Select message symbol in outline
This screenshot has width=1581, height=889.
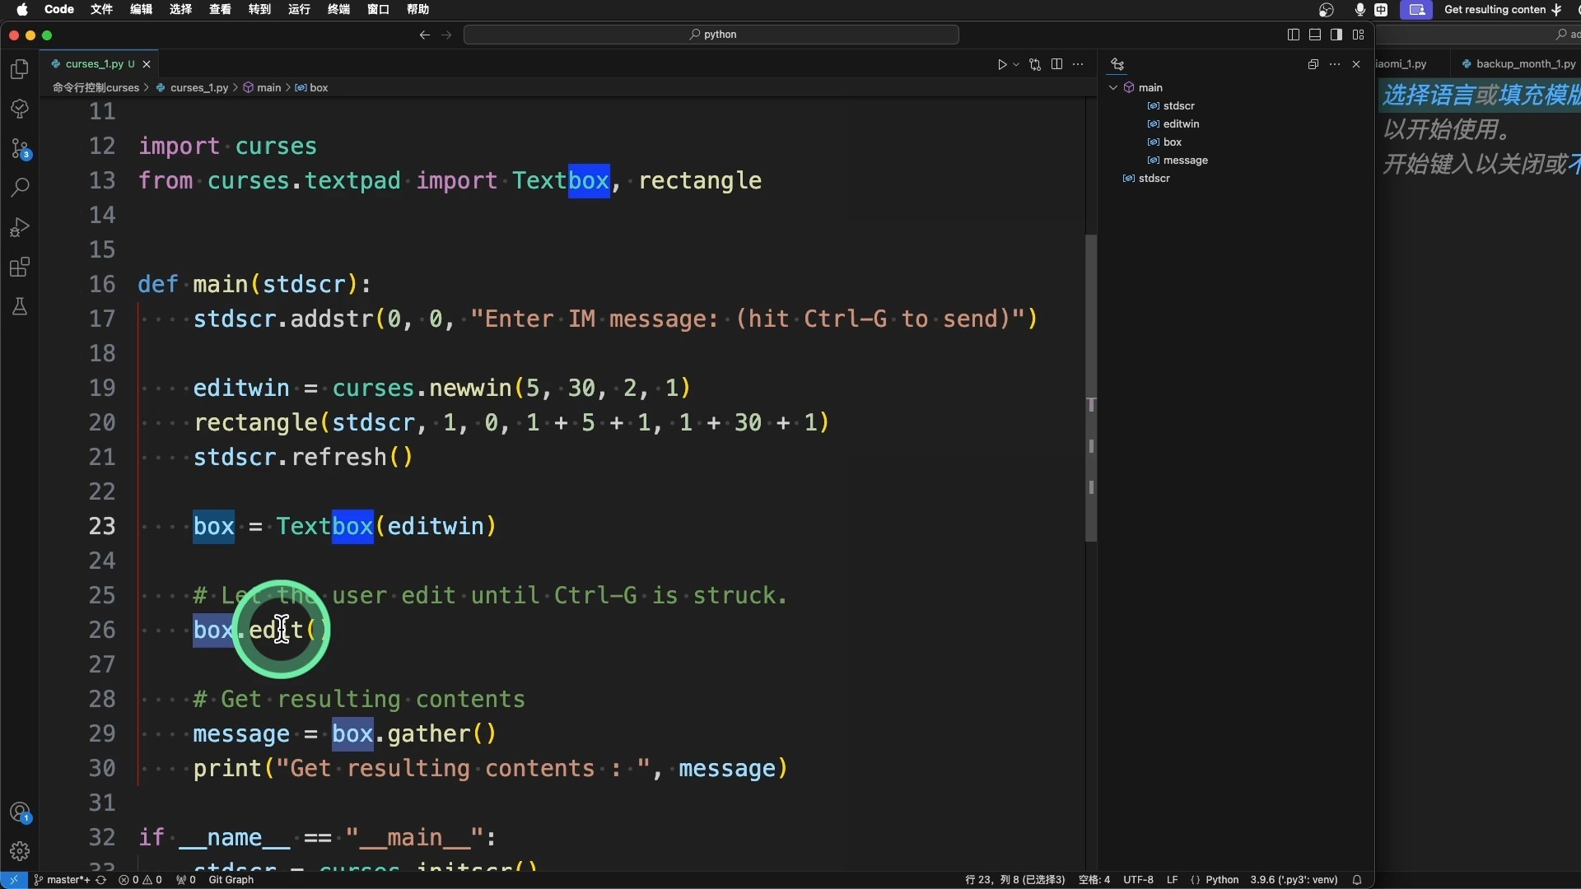pyautogui.click(x=1185, y=161)
